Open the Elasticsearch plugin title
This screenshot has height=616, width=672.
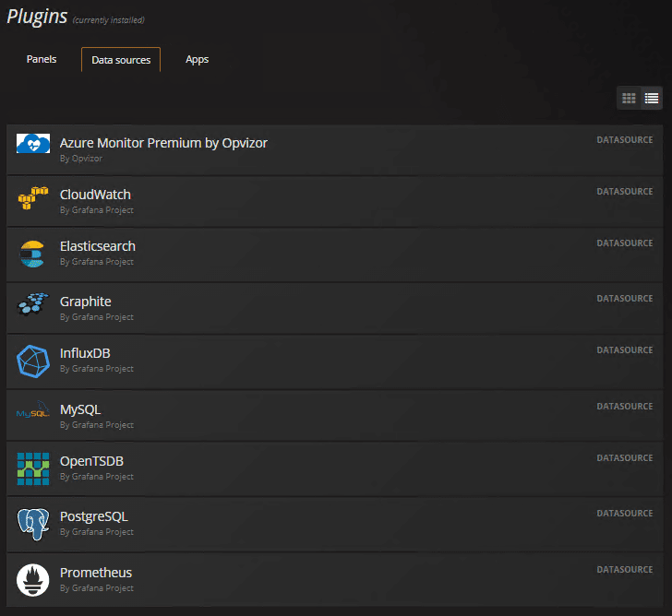(x=98, y=246)
